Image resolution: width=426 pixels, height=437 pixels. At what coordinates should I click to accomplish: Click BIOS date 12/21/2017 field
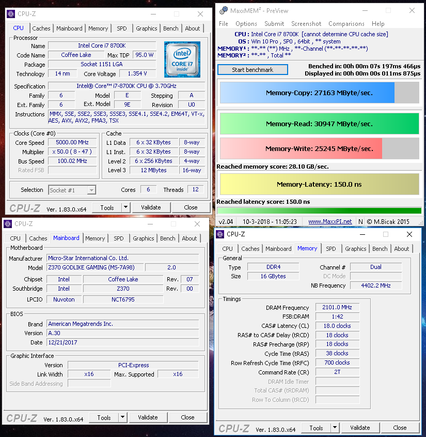(123, 342)
